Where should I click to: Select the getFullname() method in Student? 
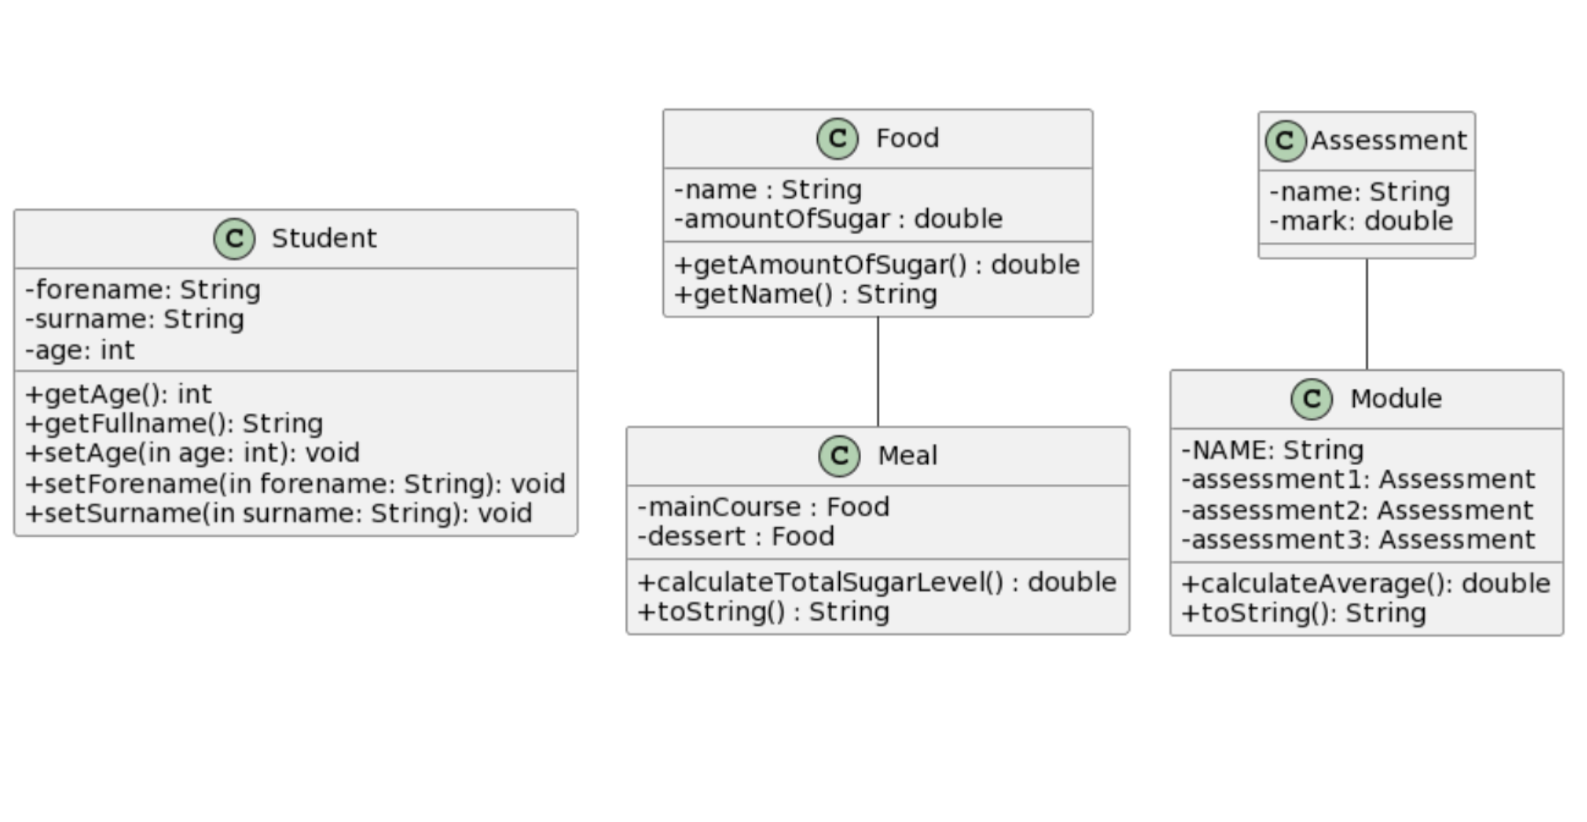click(x=174, y=424)
